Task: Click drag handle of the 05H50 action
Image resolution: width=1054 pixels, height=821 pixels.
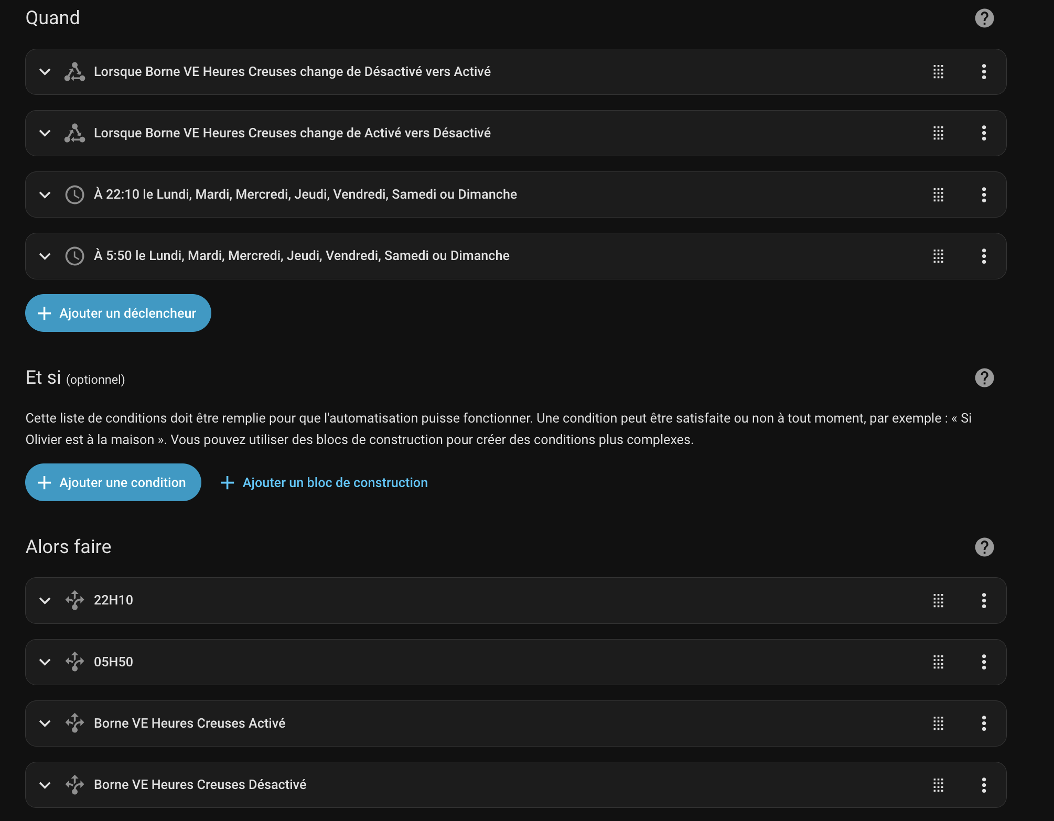Action: (x=938, y=662)
